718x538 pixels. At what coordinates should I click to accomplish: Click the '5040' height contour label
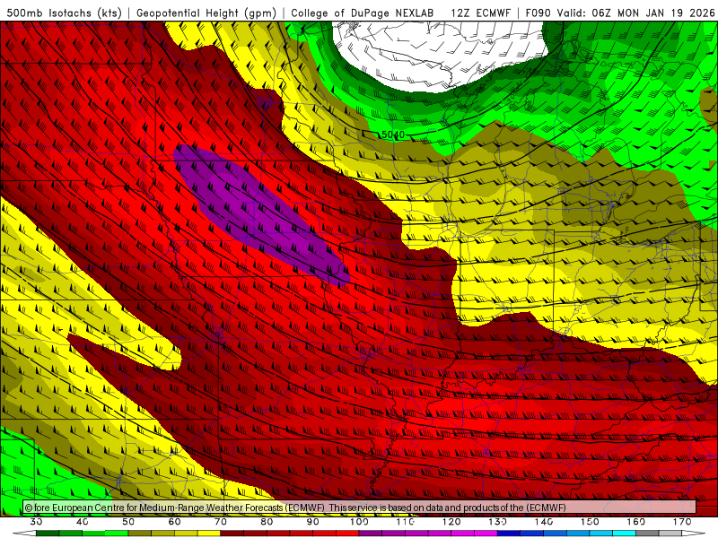tap(393, 134)
